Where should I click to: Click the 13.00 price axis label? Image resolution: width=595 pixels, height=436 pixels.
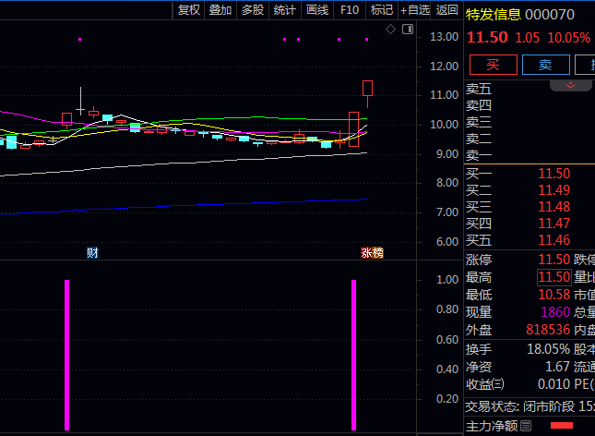click(444, 37)
